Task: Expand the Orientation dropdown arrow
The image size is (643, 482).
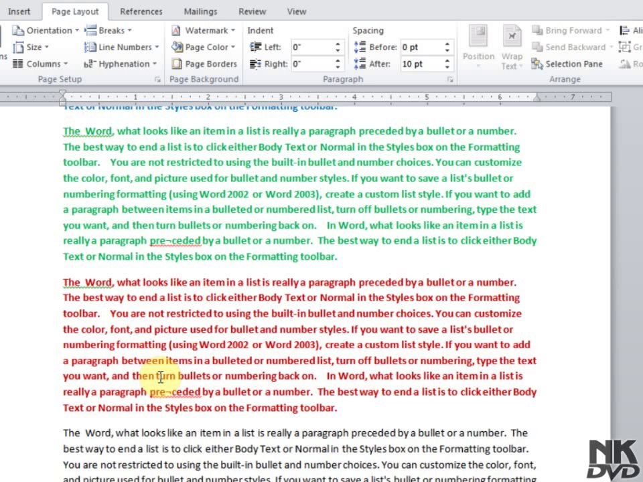Action: [x=76, y=30]
